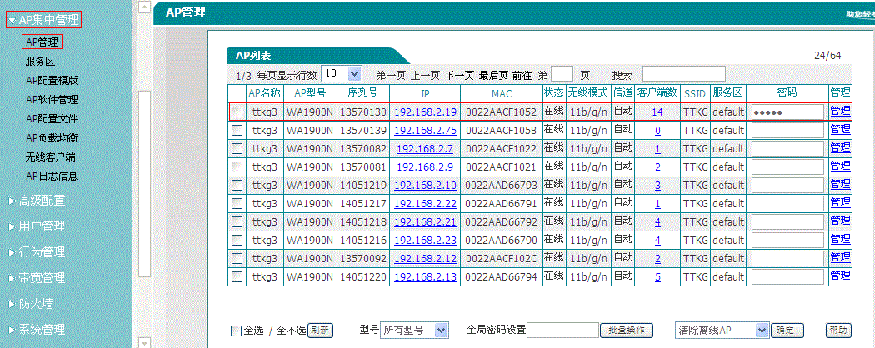875x348 pixels.
Task: Open the rows-per-page dropdown showing 10
Action: [x=342, y=73]
